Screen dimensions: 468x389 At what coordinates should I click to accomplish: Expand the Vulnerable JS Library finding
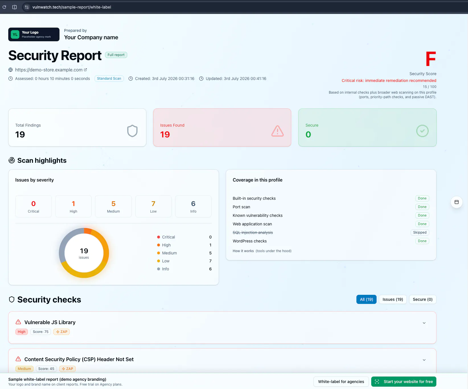click(424, 323)
